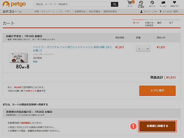Image resolution: width=184 pixels, height=138 pixels.
Task: Open reorder history clock icon
Action: pyautogui.click(x=141, y=4)
